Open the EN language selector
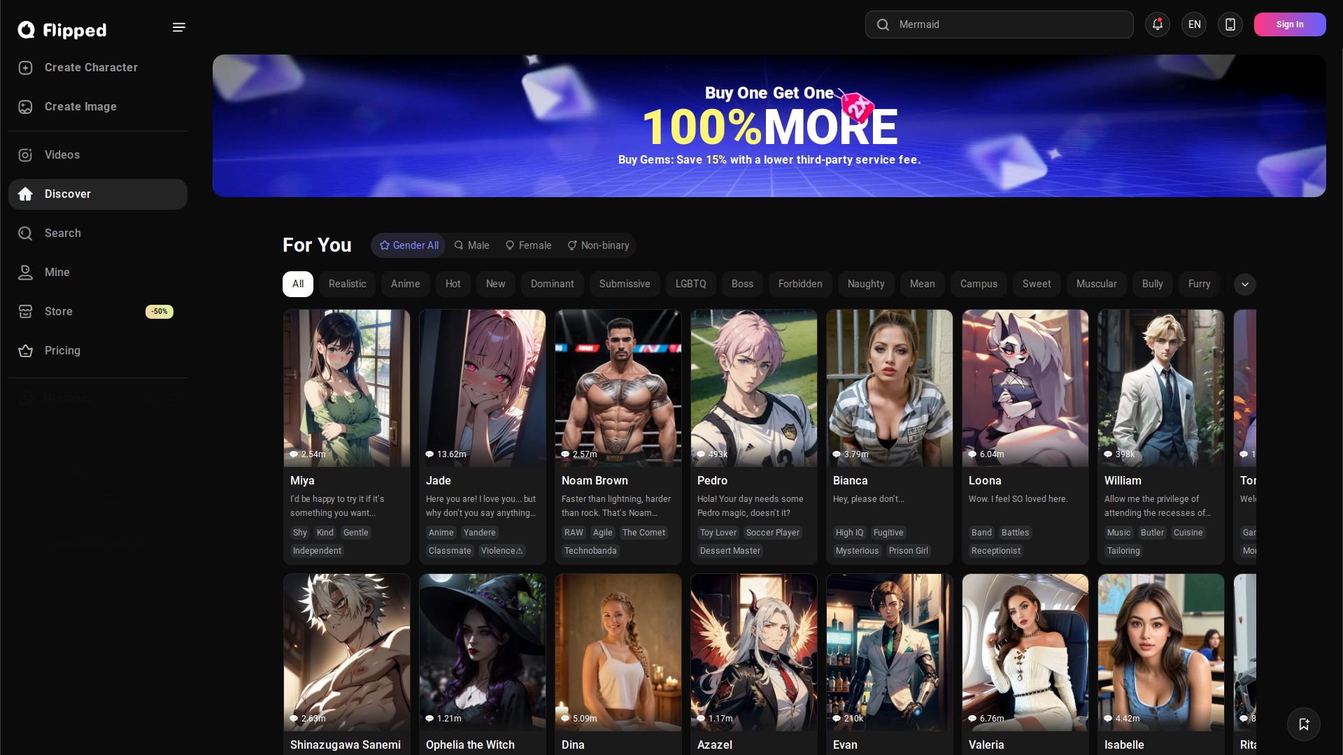This screenshot has height=755, width=1343. click(1194, 24)
